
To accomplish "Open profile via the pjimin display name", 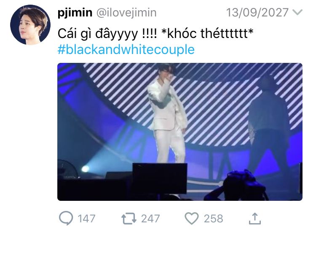I will (75, 13).
